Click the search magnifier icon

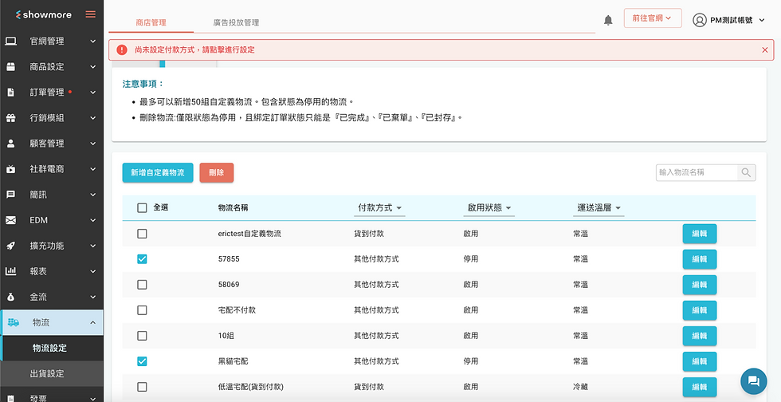(746, 172)
